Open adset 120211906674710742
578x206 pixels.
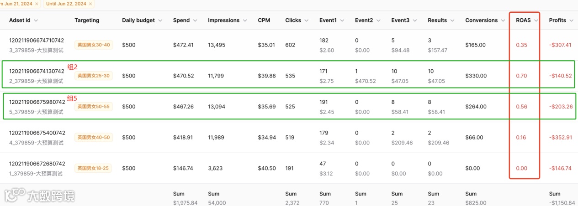(37, 41)
